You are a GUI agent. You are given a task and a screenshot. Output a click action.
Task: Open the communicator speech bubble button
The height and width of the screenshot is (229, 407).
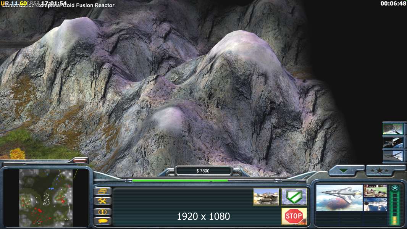(x=103, y=221)
